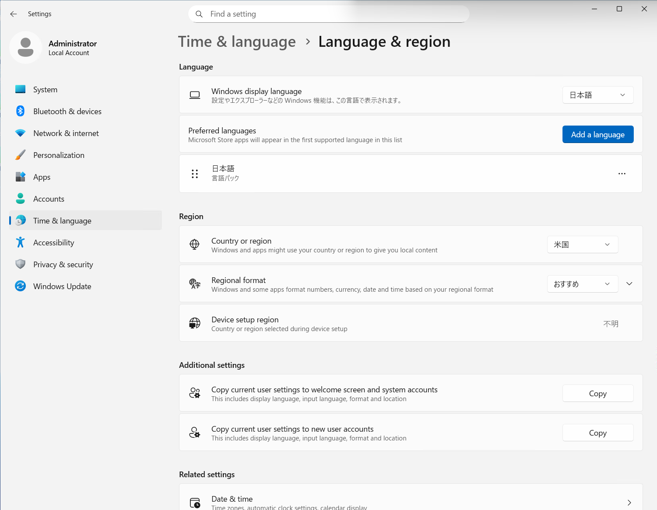Copy settings to welcome screen accounts
This screenshot has width=657, height=510.
(598, 393)
